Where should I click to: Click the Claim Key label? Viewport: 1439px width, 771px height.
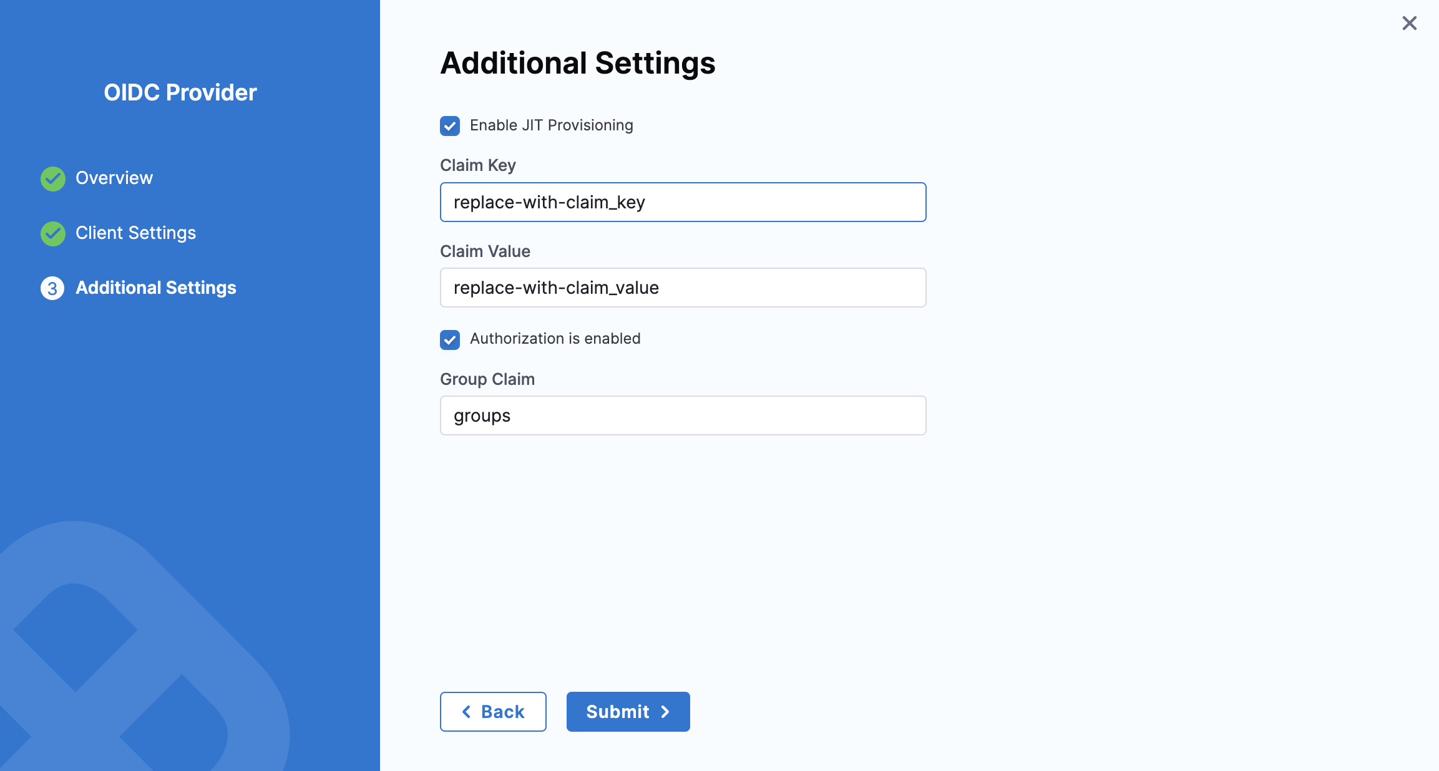[477, 165]
